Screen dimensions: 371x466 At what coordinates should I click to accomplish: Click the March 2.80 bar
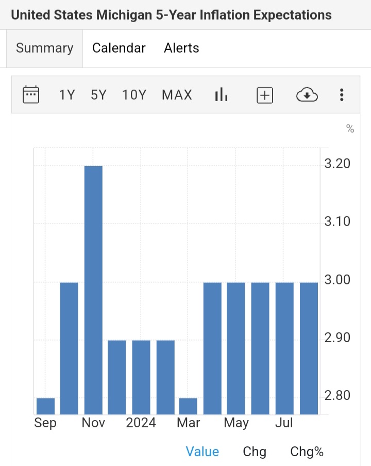click(188, 406)
